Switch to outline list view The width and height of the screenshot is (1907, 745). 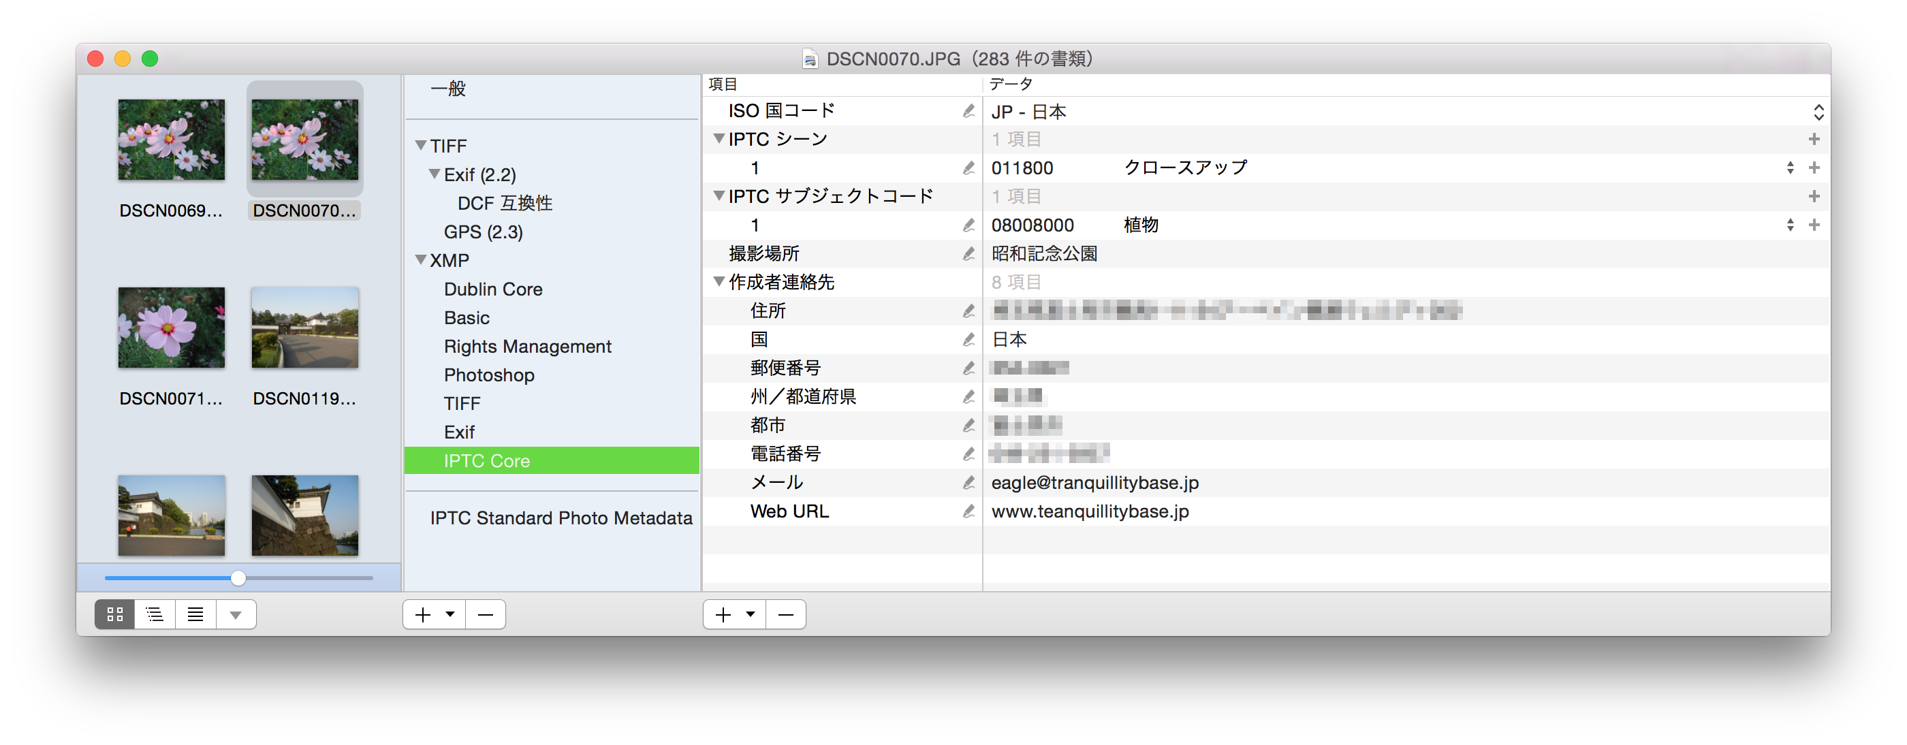tap(155, 615)
